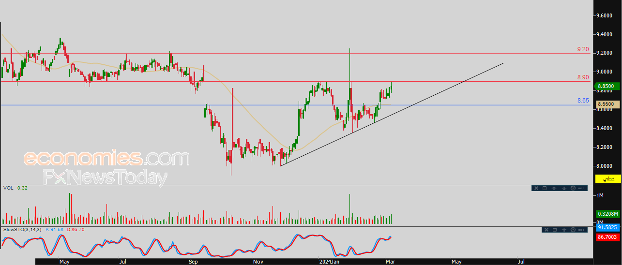Select the SlowSTO(3,14,3) indicator label
622x265 pixels.
23,229
